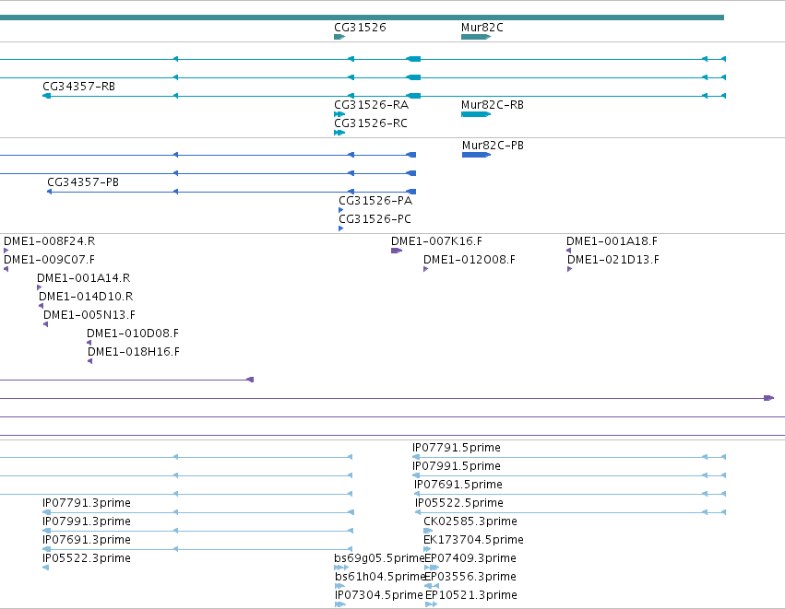Select the DME1-010D08.F feature label
This screenshot has height=609, width=785.
(133, 334)
